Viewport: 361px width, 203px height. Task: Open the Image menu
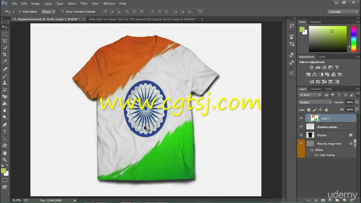(x=35, y=4)
